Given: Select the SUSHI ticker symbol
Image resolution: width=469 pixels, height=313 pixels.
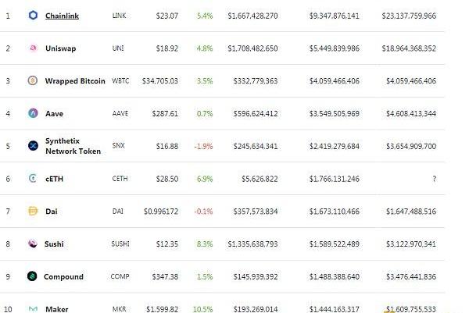Looking at the screenshot, I should coord(120,244).
